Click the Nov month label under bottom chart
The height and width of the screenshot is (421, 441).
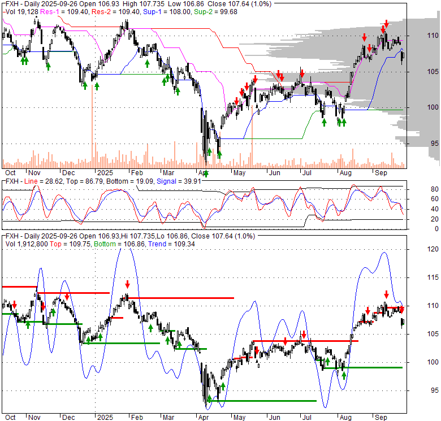pos(34,418)
